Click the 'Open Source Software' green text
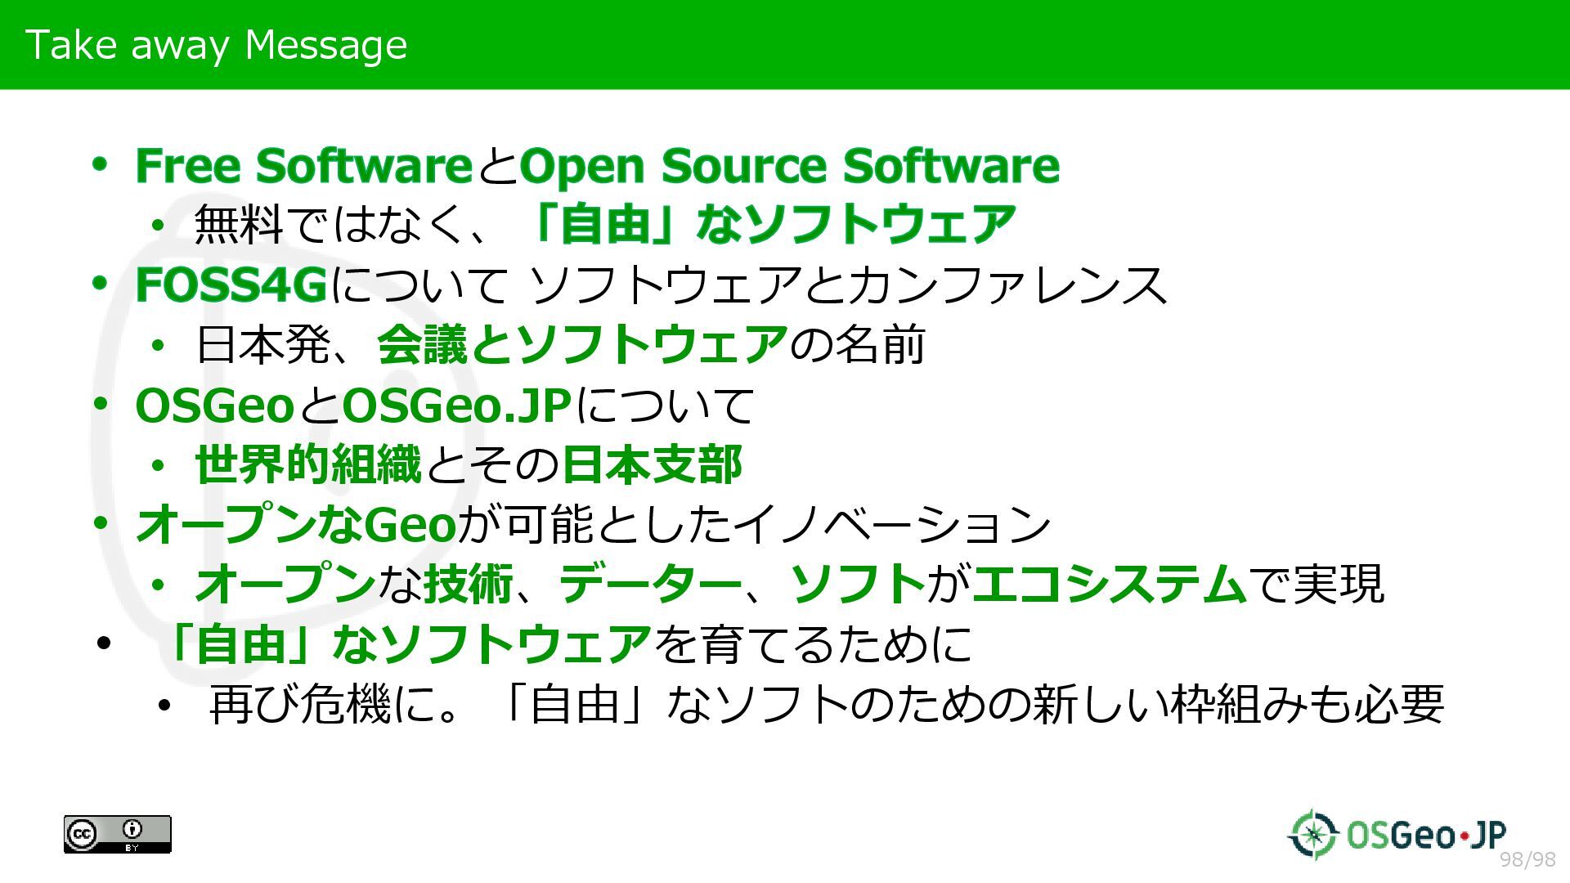This screenshot has height=883, width=1570. pos(789,166)
